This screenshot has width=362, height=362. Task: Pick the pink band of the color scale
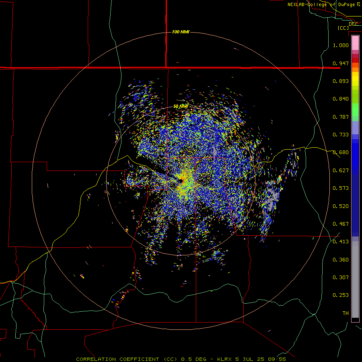[355, 43]
